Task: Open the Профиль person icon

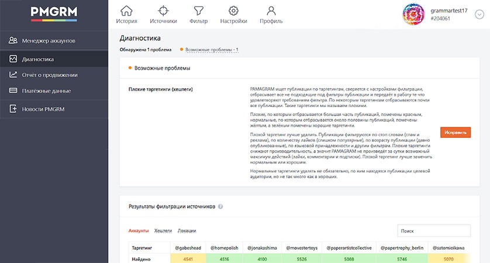Action: (271, 11)
